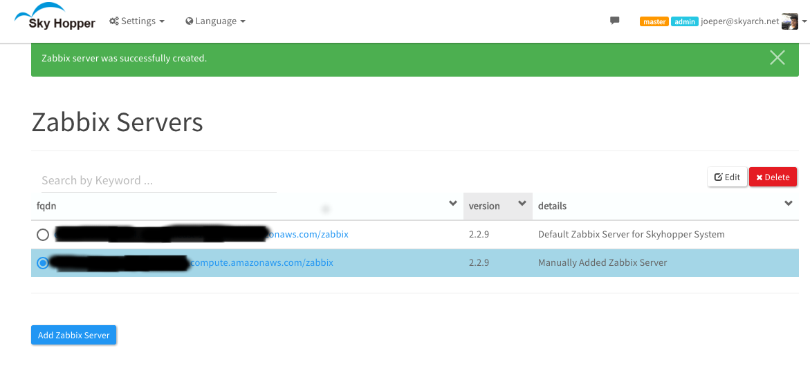
Task: Click the Zabbix Servers page heading
Action: point(118,123)
